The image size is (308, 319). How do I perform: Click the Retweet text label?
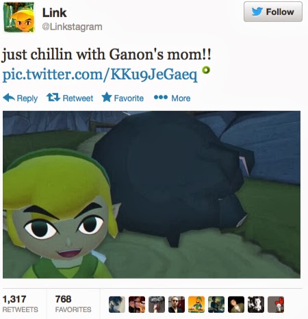point(78,99)
